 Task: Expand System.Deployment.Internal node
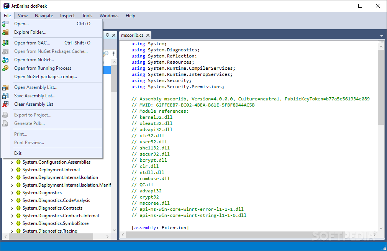point(11,170)
